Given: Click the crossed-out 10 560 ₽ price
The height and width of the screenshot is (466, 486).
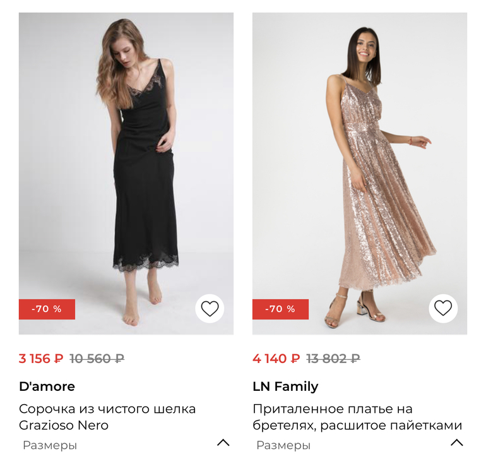Looking at the screenshot, I should coord(97,359).
